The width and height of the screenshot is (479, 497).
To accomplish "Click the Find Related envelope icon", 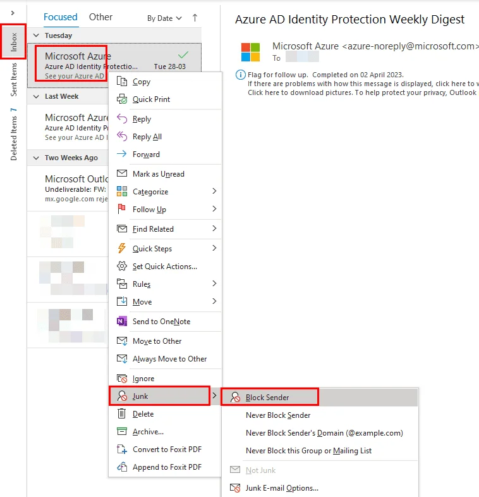I will click(x=122, y=229).
